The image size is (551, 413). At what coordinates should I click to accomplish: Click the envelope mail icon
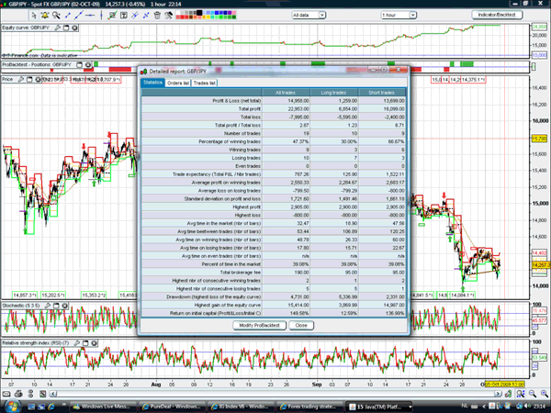click(6, 394)
